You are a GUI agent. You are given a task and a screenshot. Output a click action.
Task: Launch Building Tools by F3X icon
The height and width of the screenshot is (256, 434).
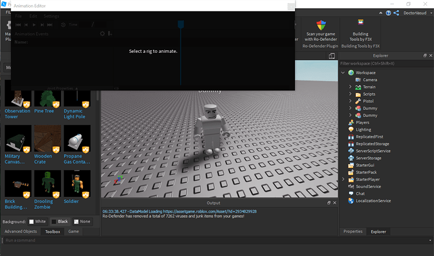(360, 22)
